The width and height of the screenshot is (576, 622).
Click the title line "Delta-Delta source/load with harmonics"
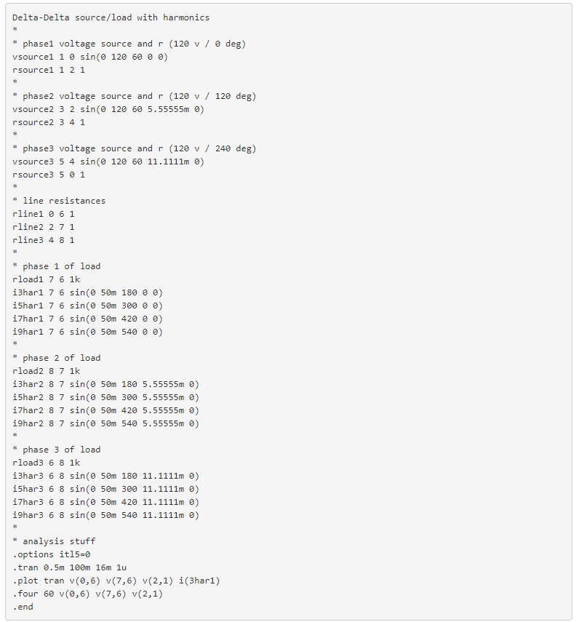[x=111, y=17]
